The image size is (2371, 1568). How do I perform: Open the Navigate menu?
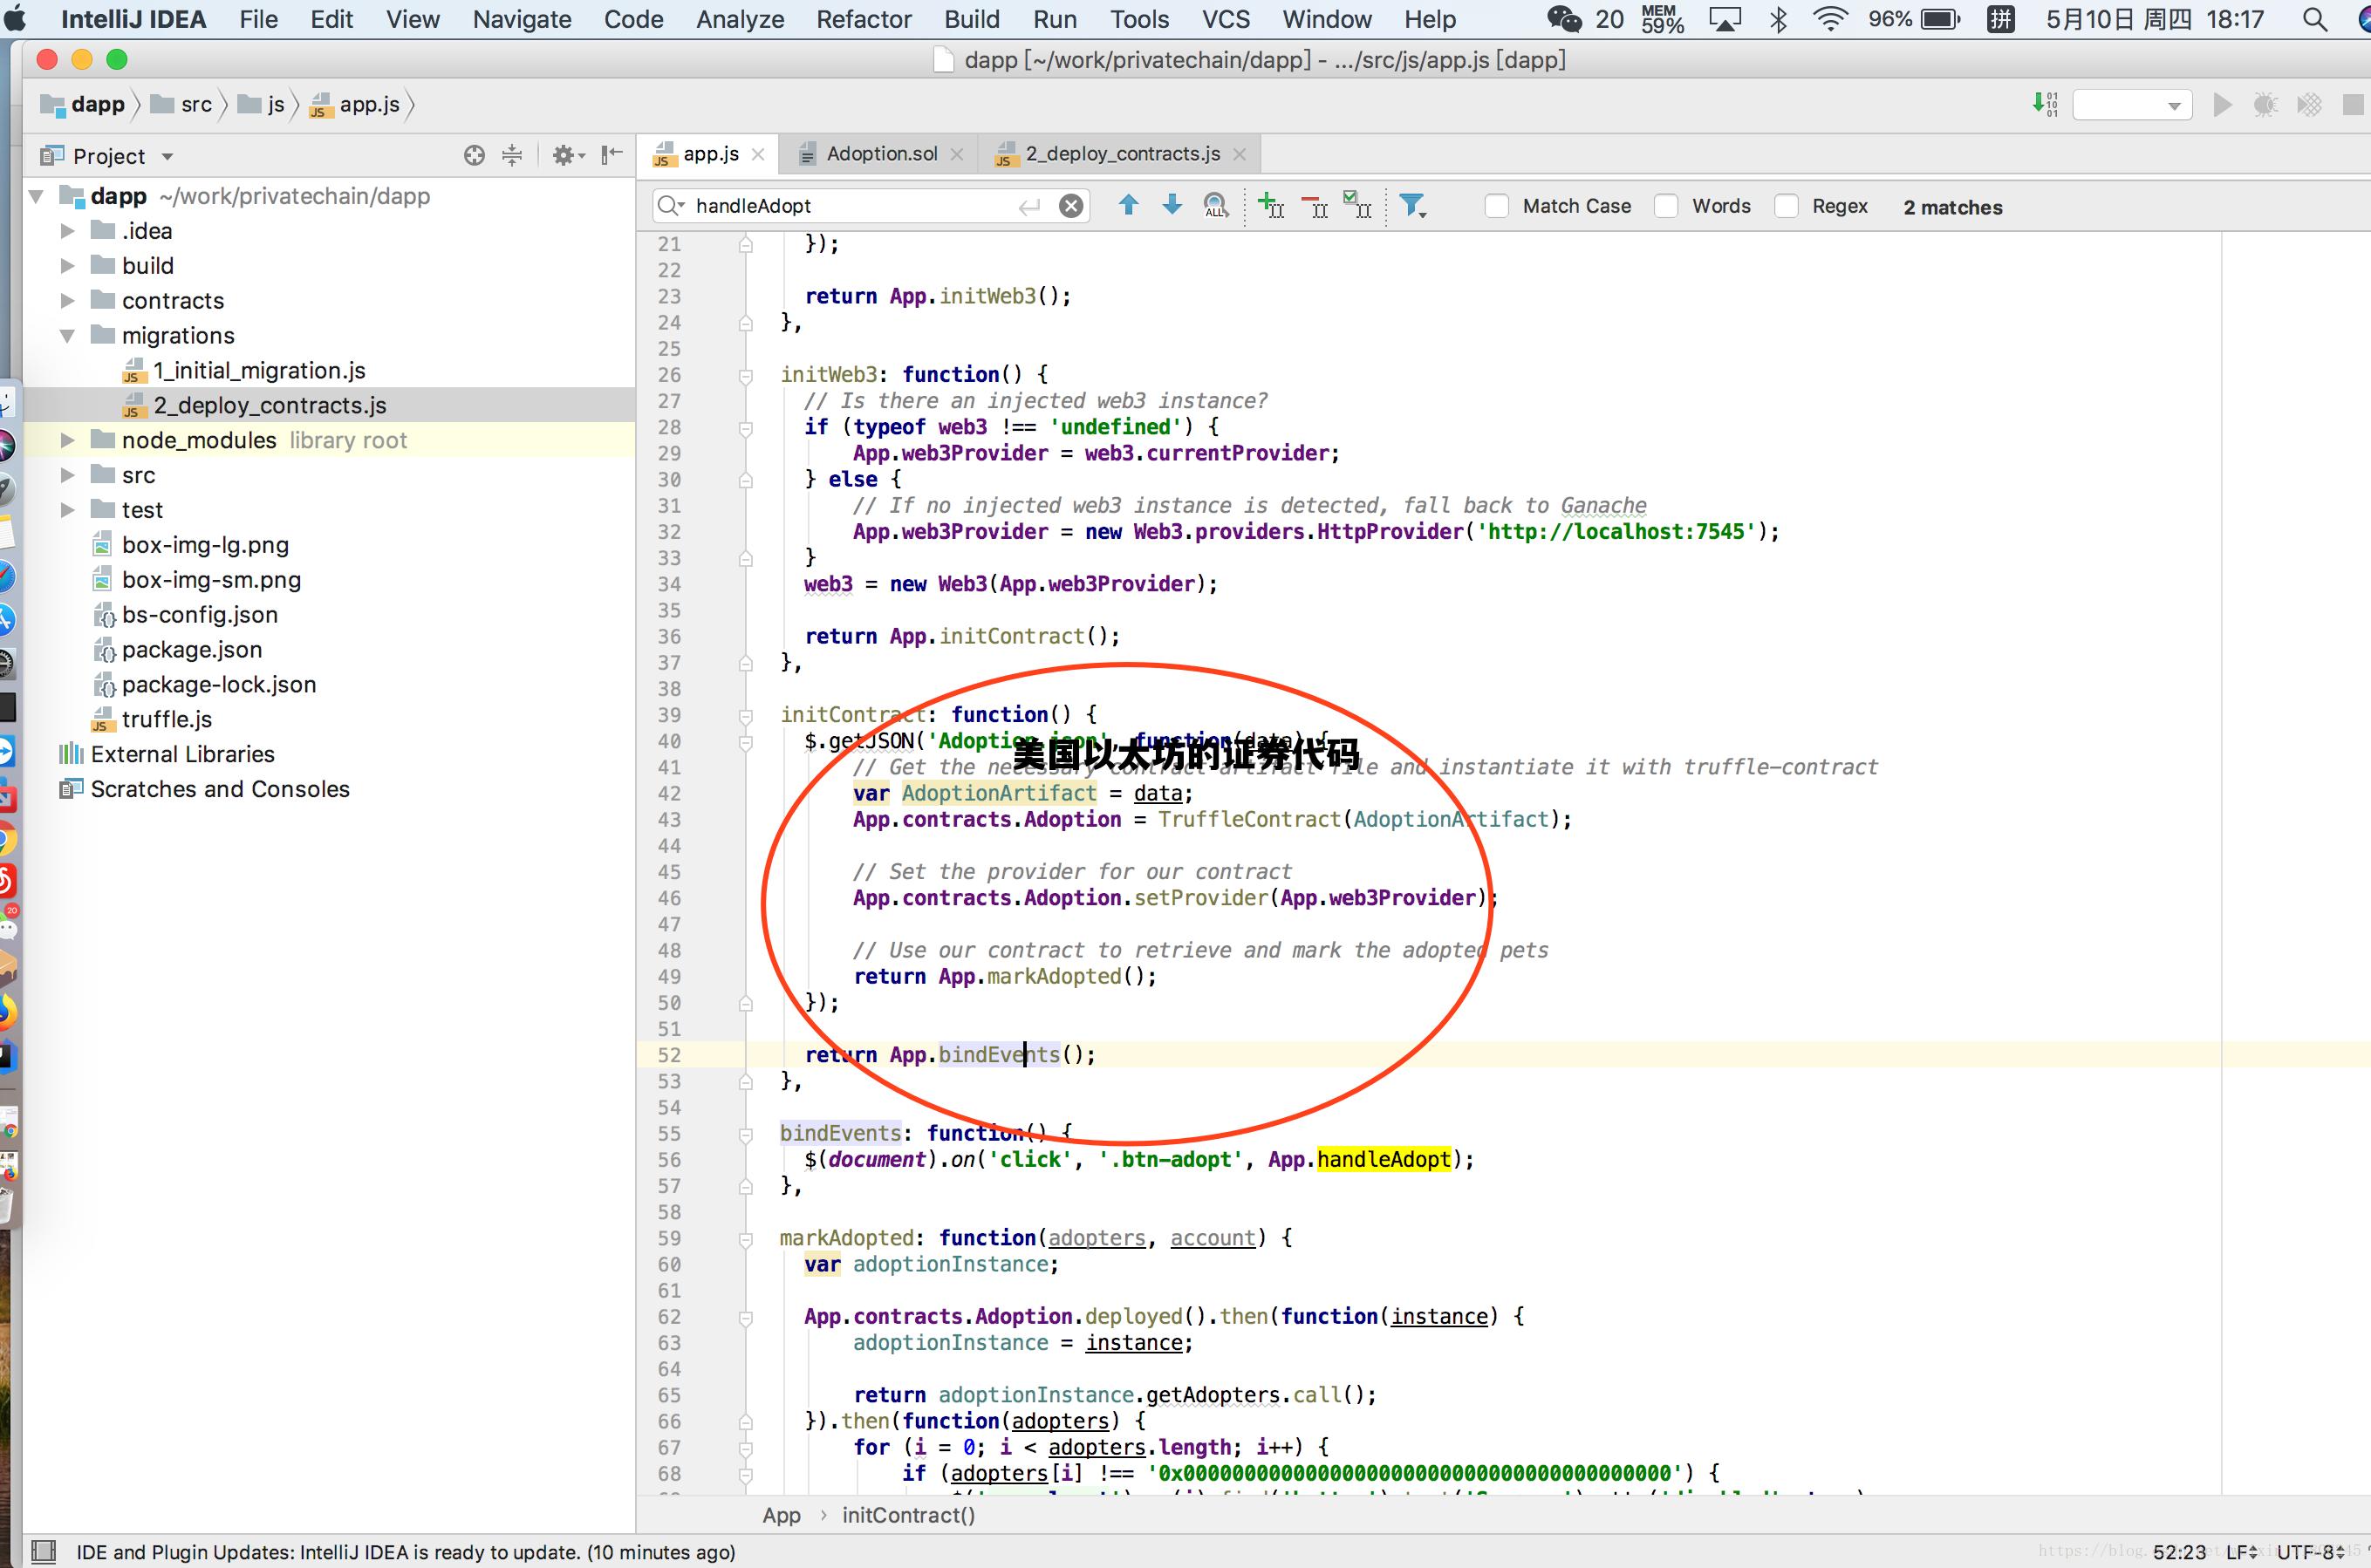tap(522, 19)
